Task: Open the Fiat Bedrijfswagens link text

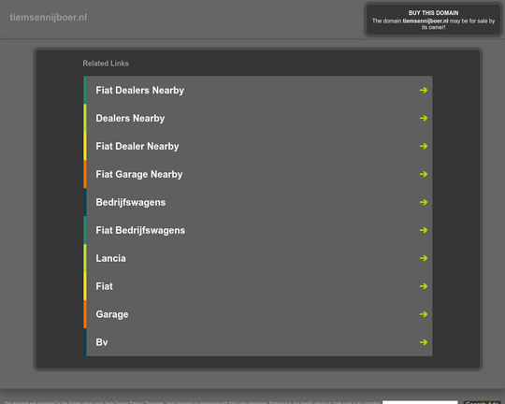Action: tap(140, 230)
